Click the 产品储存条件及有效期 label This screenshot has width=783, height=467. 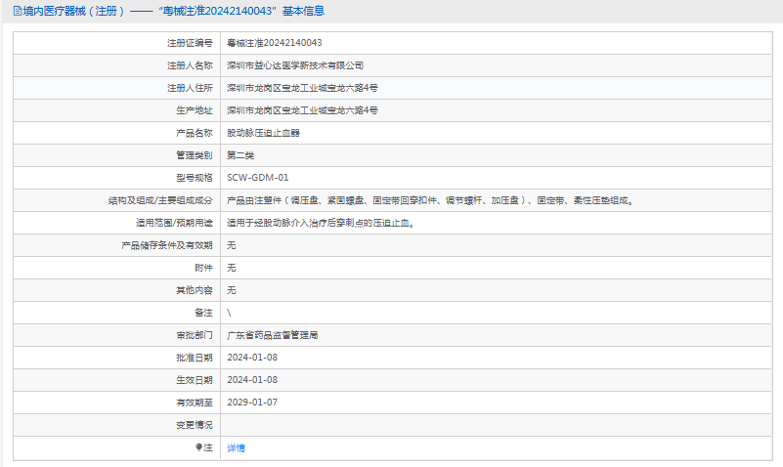pos(167,245)
